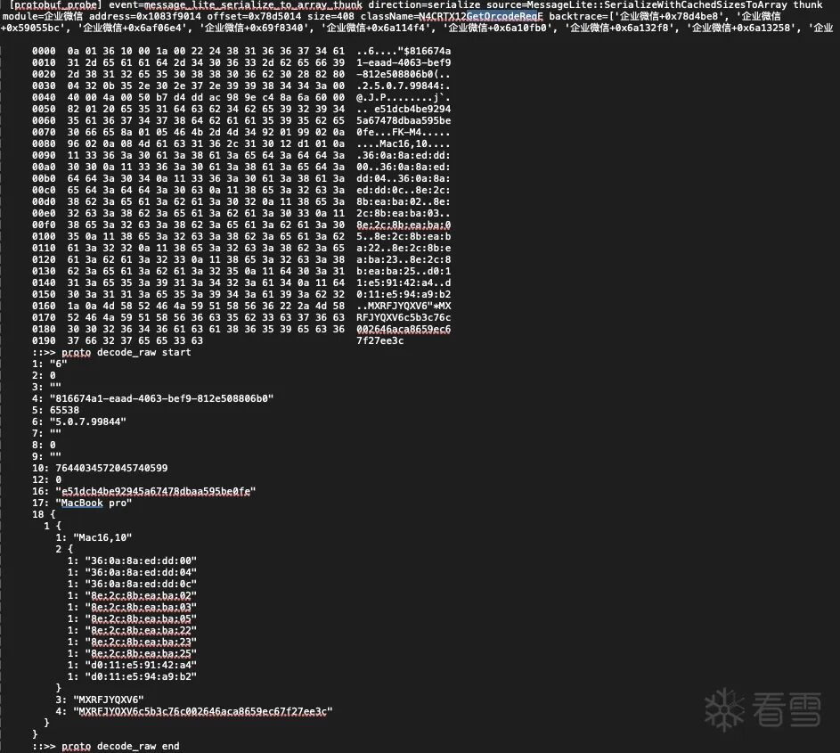This screenshot has height=753, width=840.
Task: Click the field '12: 0' line
Action: (x=46, y=479)
